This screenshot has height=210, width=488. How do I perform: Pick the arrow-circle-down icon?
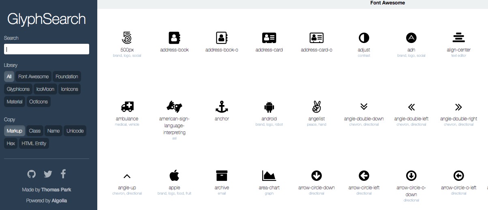(317, 176)
